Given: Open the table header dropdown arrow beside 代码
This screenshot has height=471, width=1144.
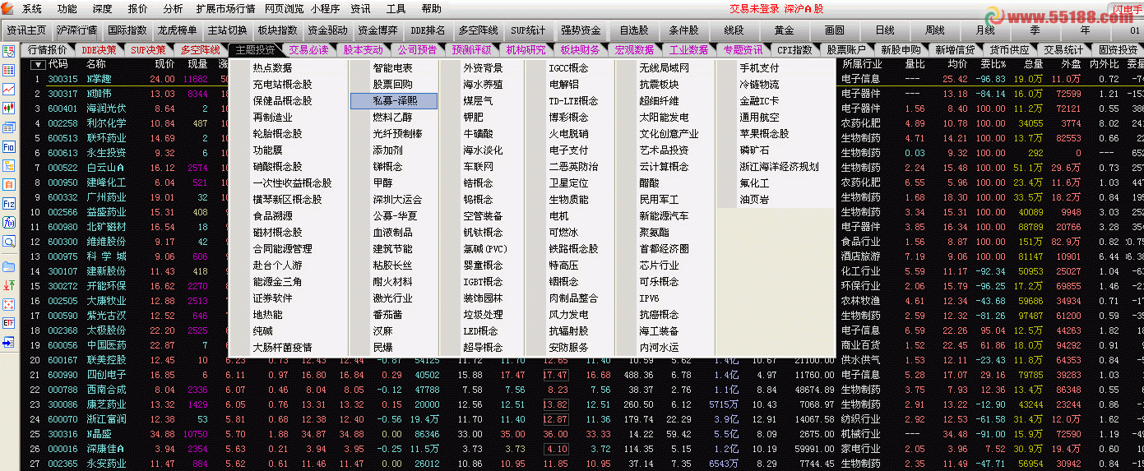Looking at the screenshot, I should [38, 64].
